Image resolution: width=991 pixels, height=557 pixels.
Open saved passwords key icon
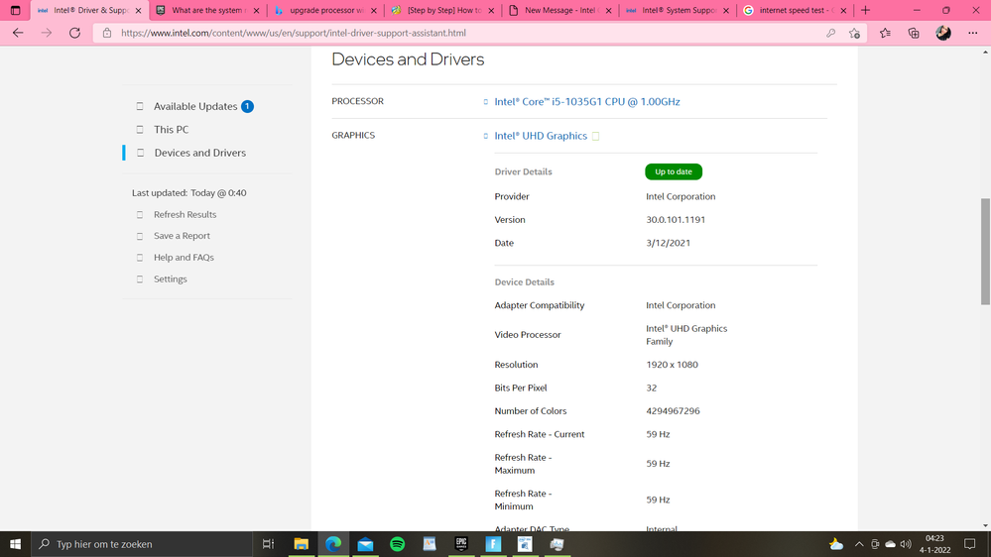tap(830, 33)
